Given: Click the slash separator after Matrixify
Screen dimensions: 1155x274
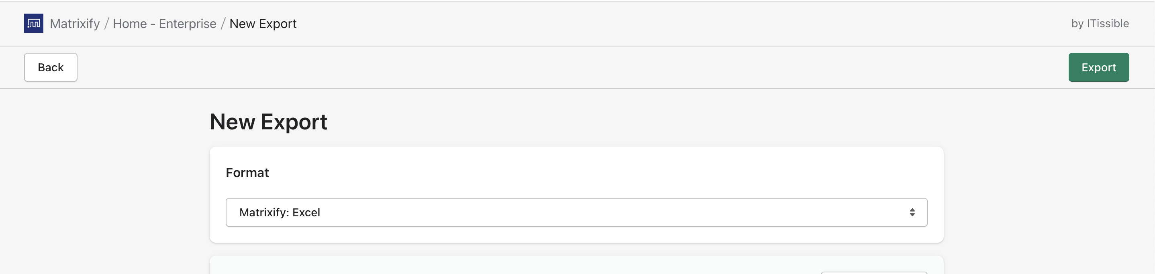Looking at the screenshot, I should [x=107, y=24].
